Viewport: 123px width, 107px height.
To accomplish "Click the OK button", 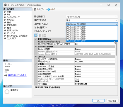I will click(x=98, y=101).
